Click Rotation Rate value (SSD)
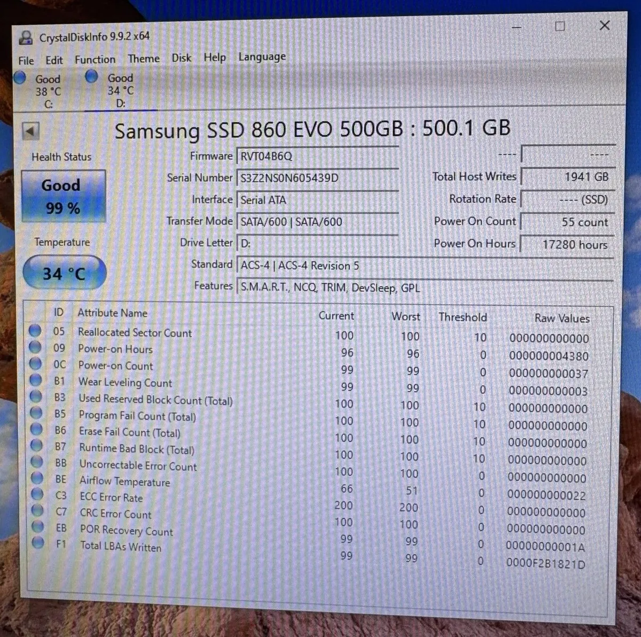The image size is (641, 637). pyautogui.click(x=568, y=199)
